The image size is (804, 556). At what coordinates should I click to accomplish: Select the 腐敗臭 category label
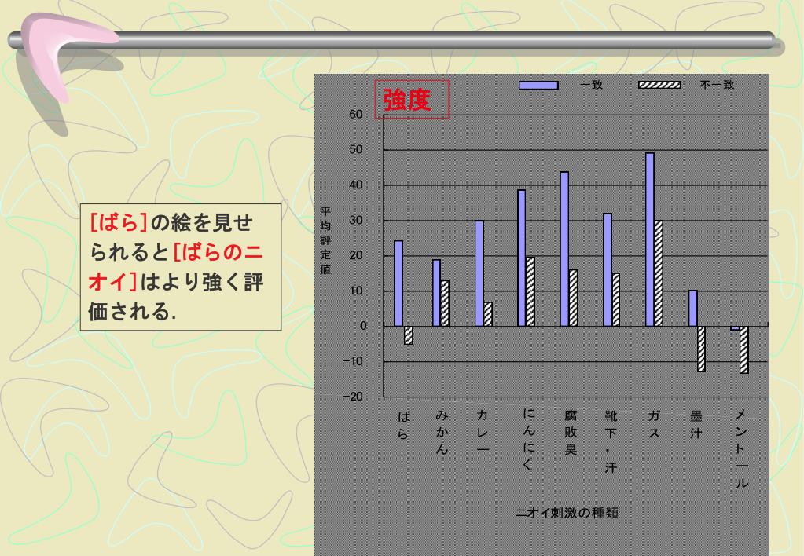571,433
